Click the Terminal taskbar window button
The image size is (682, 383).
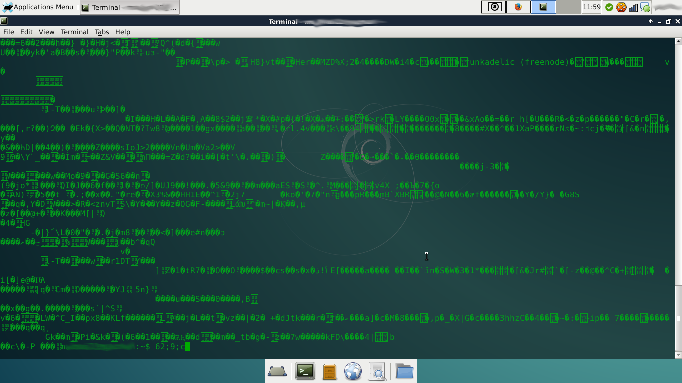[129, 7]
